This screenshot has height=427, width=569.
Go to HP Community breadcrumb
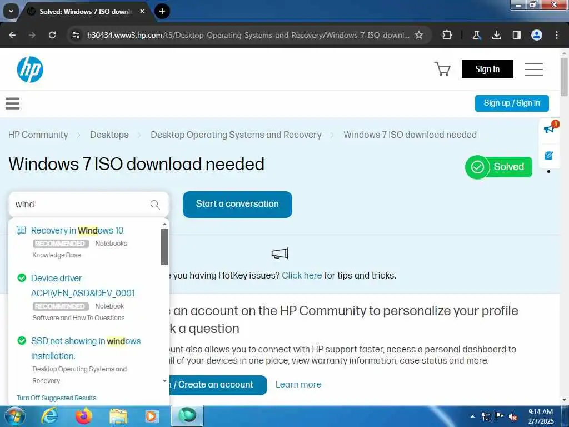click(x=38, y=135)
